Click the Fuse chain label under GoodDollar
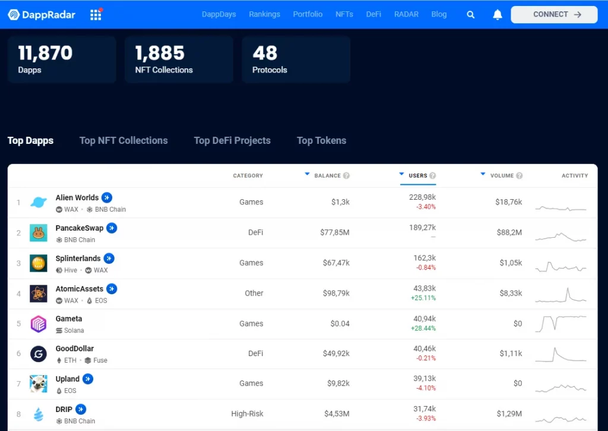 point(100,360)
